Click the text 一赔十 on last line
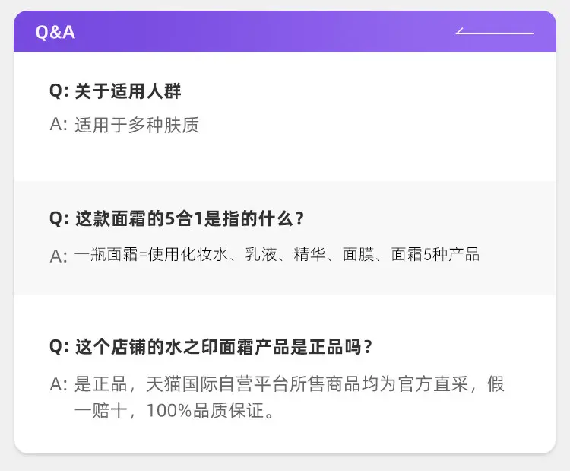Screen dimensions: 570x471 click(x=101, y=411)
